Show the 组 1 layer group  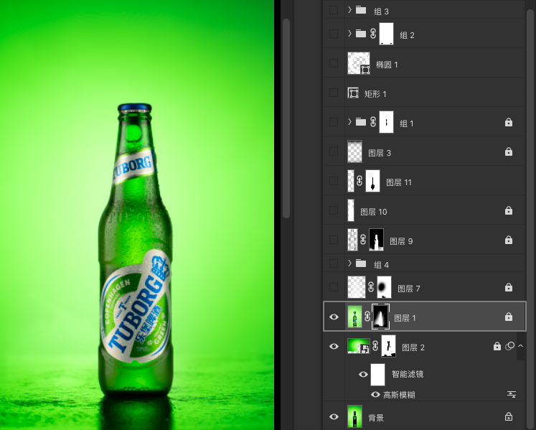[x=334, y=122]
